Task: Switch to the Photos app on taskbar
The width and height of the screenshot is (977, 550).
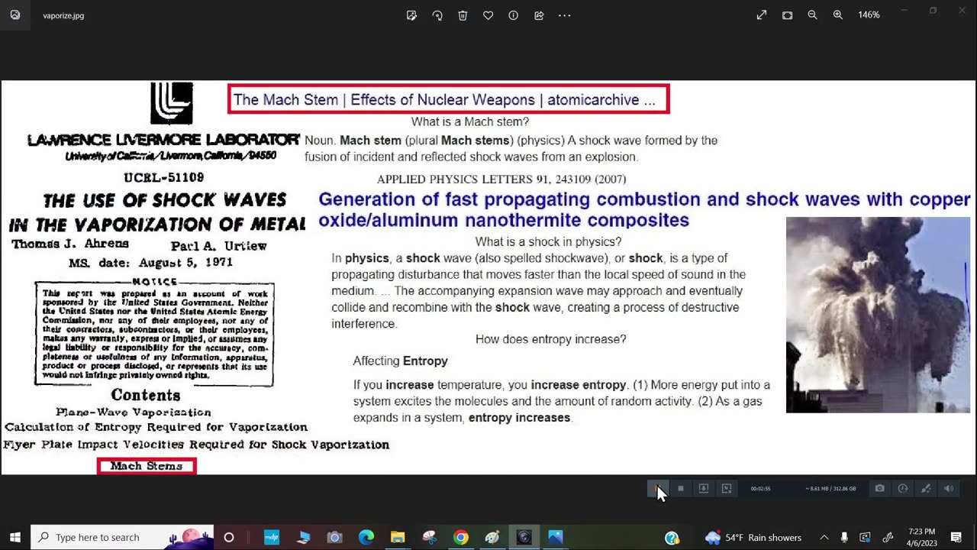Action: 555,537
